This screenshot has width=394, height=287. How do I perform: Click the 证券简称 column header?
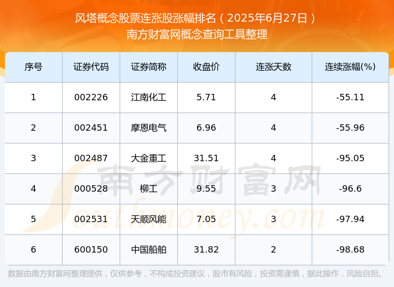click(149, 67)
